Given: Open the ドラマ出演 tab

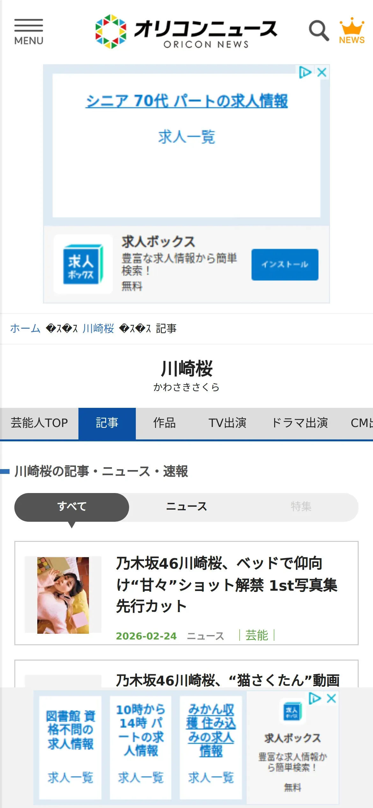Looking at the screenshot, I should [x=300, y=423].
